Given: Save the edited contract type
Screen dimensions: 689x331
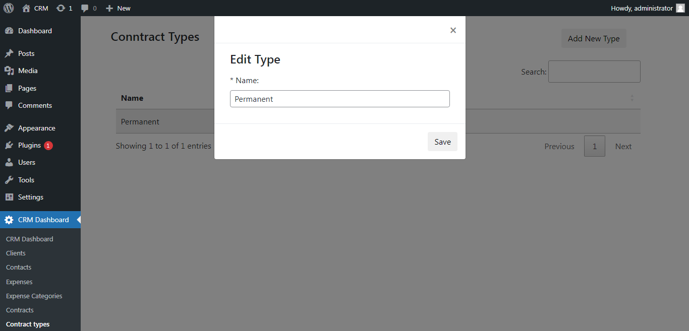Looking at the screenshot, I should tap(442, 142).
